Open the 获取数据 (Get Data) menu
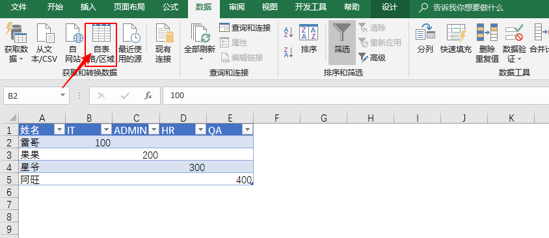Viewport: 549px width, 238px height. (16, 43)
